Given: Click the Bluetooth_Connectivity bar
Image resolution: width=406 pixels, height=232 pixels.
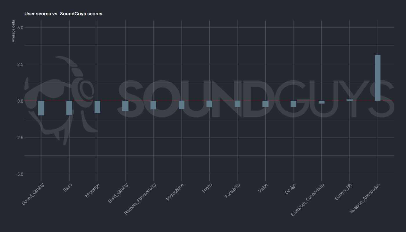Looking at the screenshot, I should (x=321, y=102).
